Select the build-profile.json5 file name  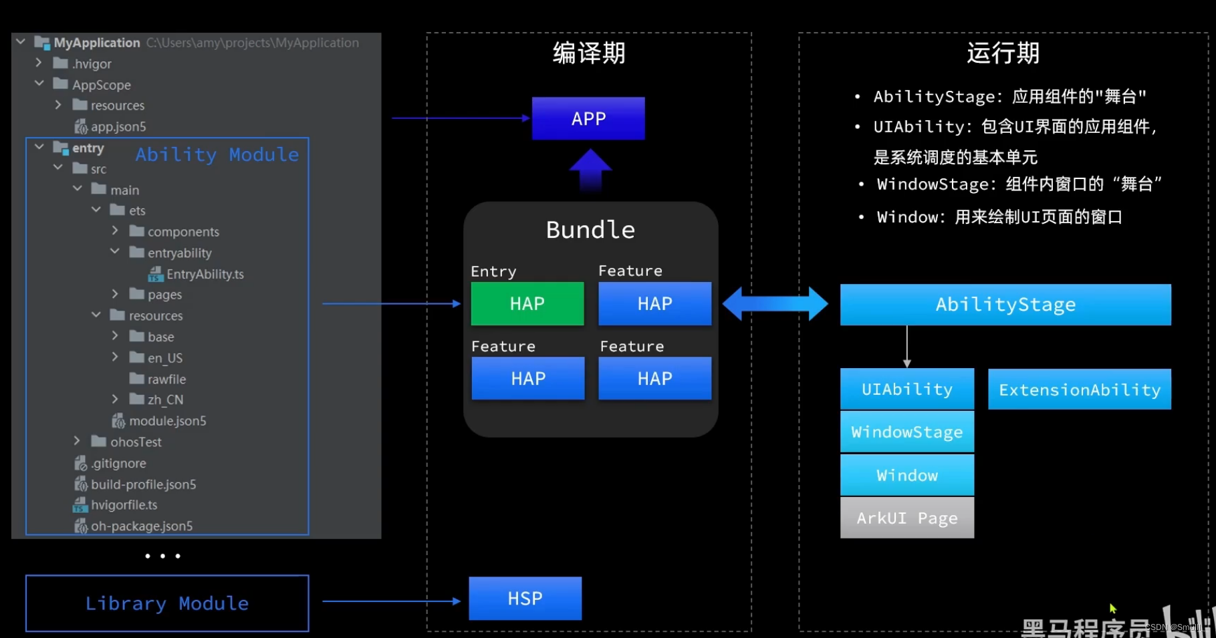point(144,484)
